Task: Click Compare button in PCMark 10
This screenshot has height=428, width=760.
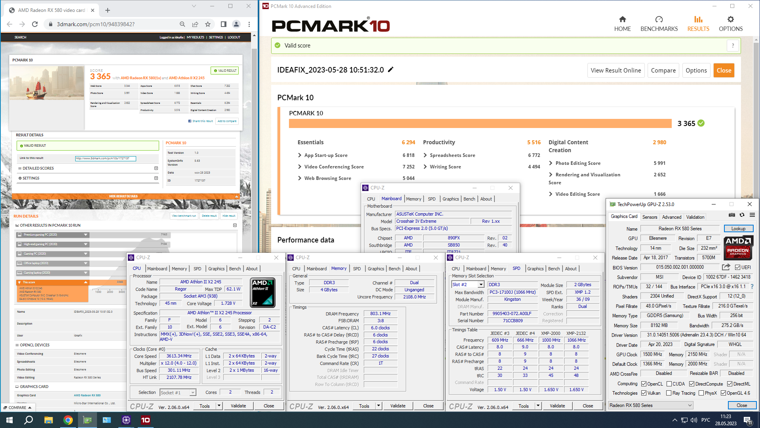Action: 663,71
